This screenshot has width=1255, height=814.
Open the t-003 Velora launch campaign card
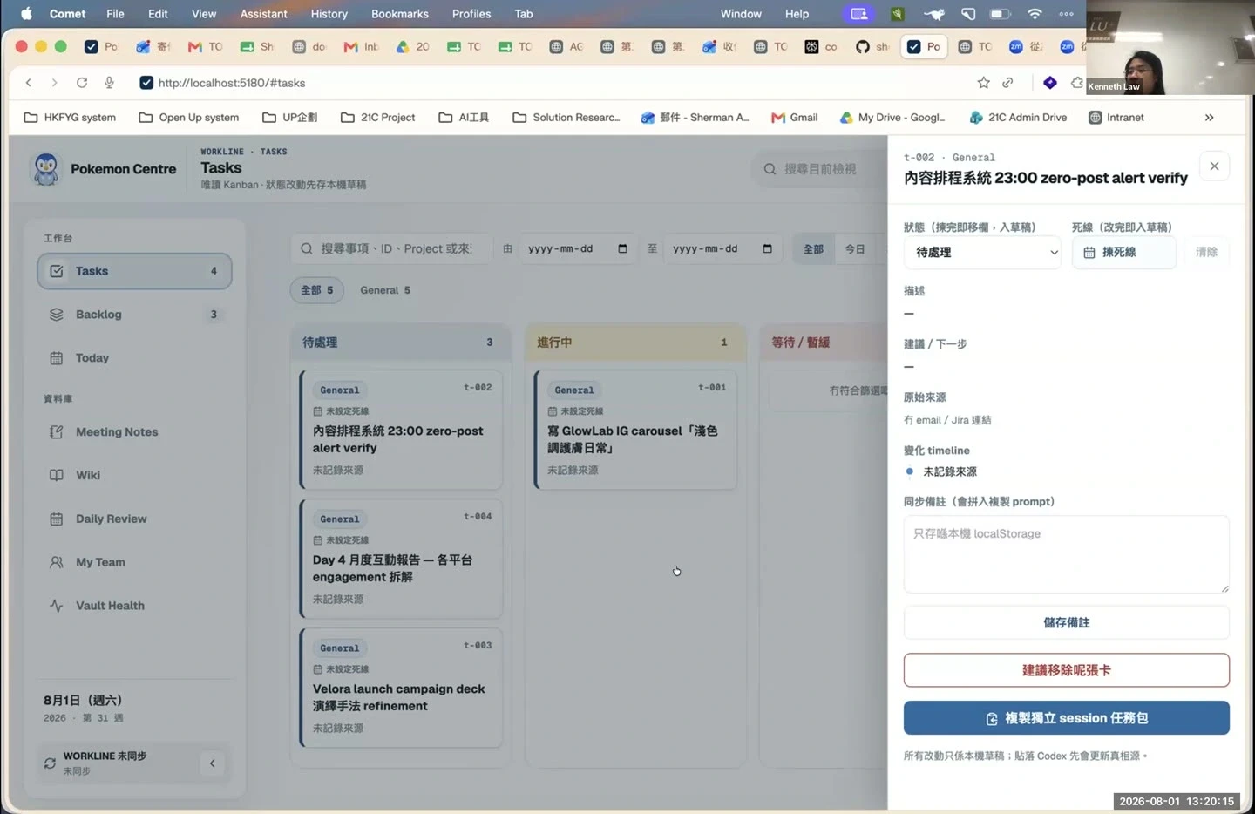click(x=401, y=688)
